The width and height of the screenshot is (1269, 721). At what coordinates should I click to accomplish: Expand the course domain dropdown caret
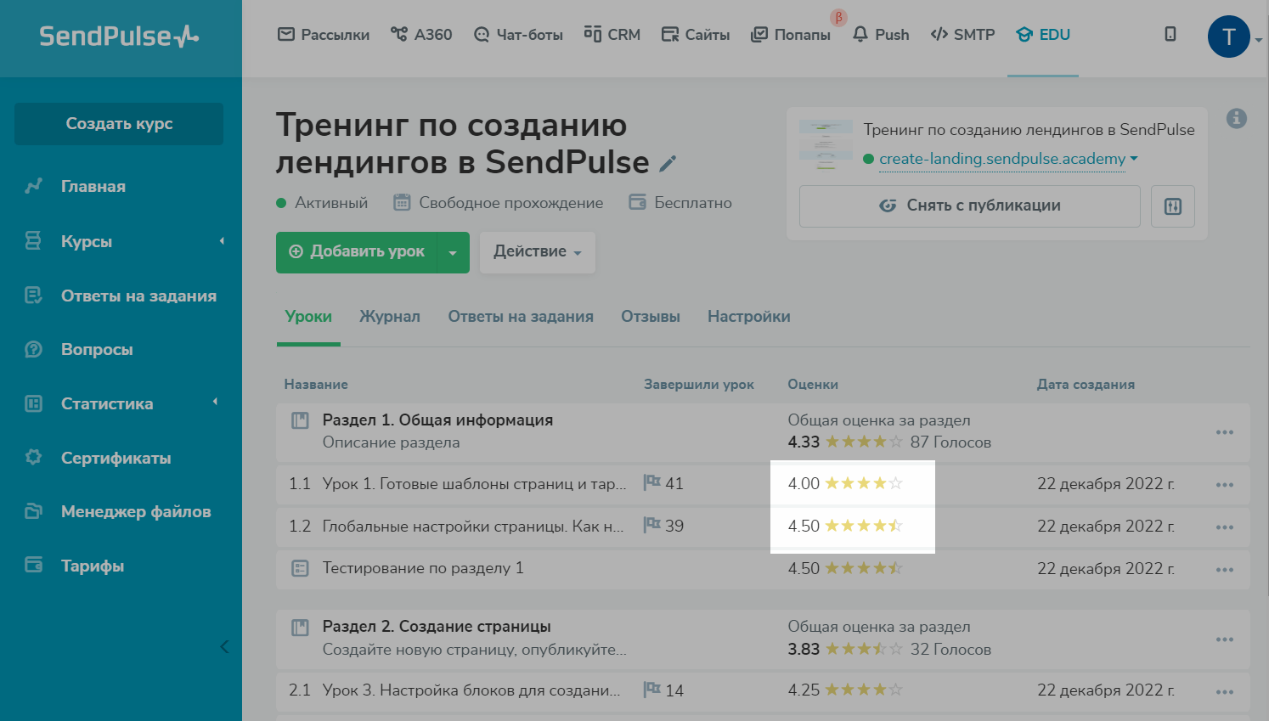coord(1134,159)
